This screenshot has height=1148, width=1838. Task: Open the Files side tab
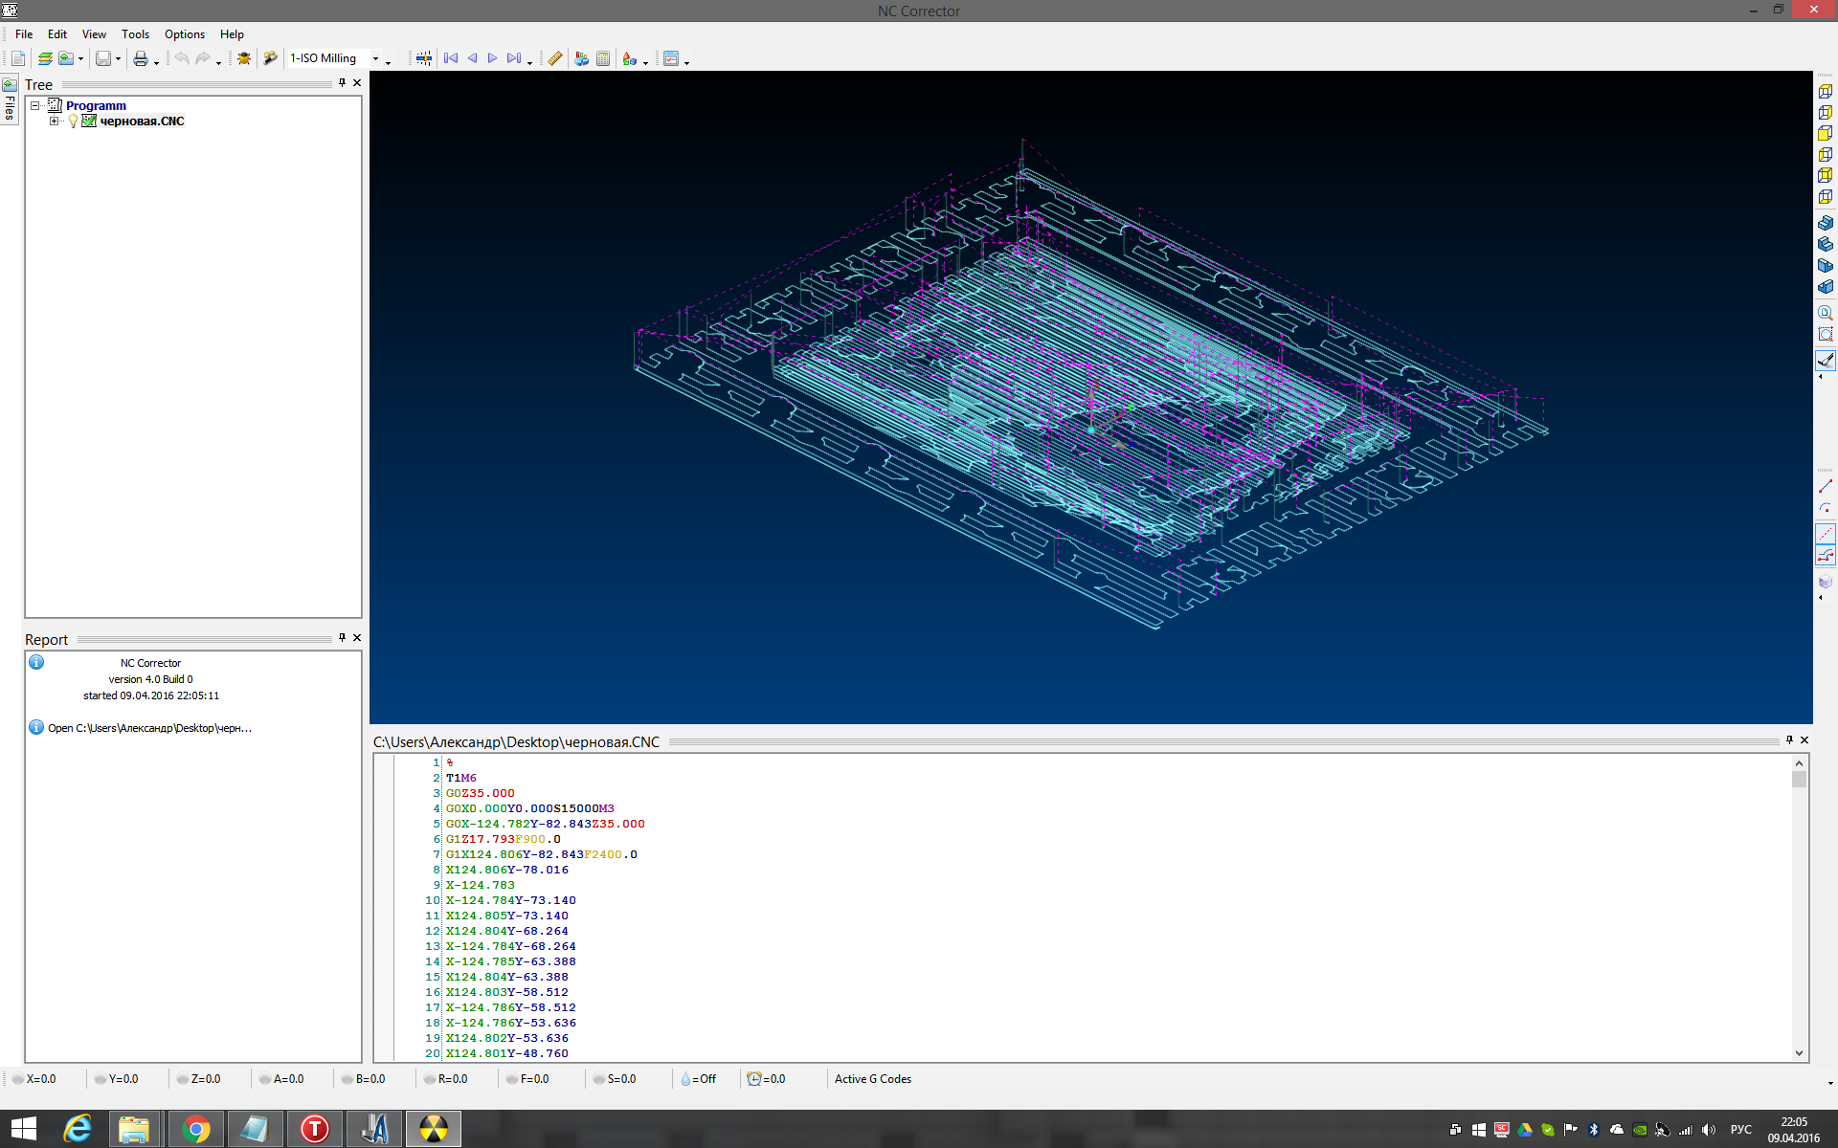tap(10, 100)
